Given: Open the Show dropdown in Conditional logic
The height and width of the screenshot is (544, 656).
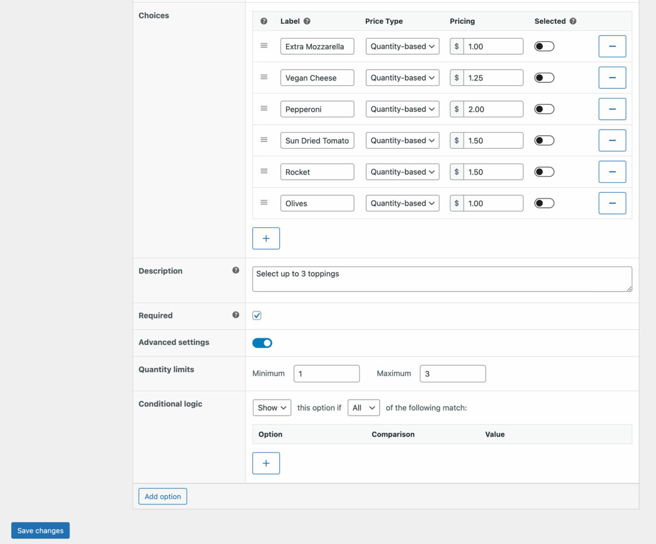Looking at the screenshot, I should pyautogui.click(x=271, y=407).
